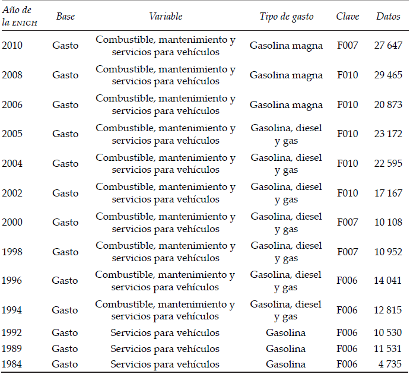
Task: Click the data value 29 465
Action: point(388,75)
